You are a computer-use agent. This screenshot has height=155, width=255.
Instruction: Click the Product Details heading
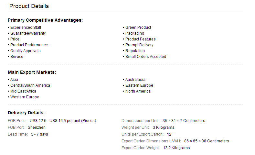pos(29,6)
